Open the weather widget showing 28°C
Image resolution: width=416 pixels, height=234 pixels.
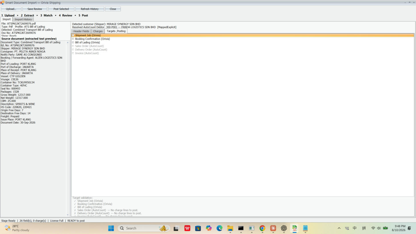pyautogui.click(x=17, y=228)
